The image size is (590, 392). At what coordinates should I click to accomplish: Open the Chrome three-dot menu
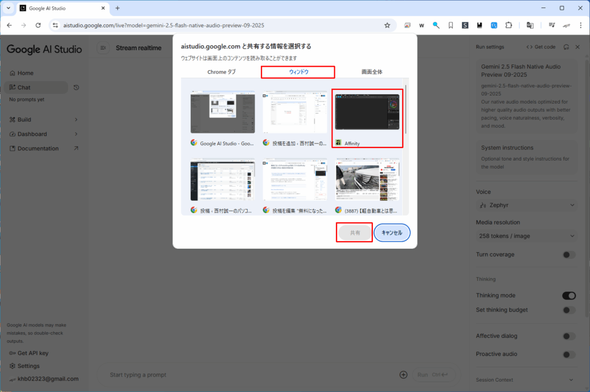click(x=580, y=25)
